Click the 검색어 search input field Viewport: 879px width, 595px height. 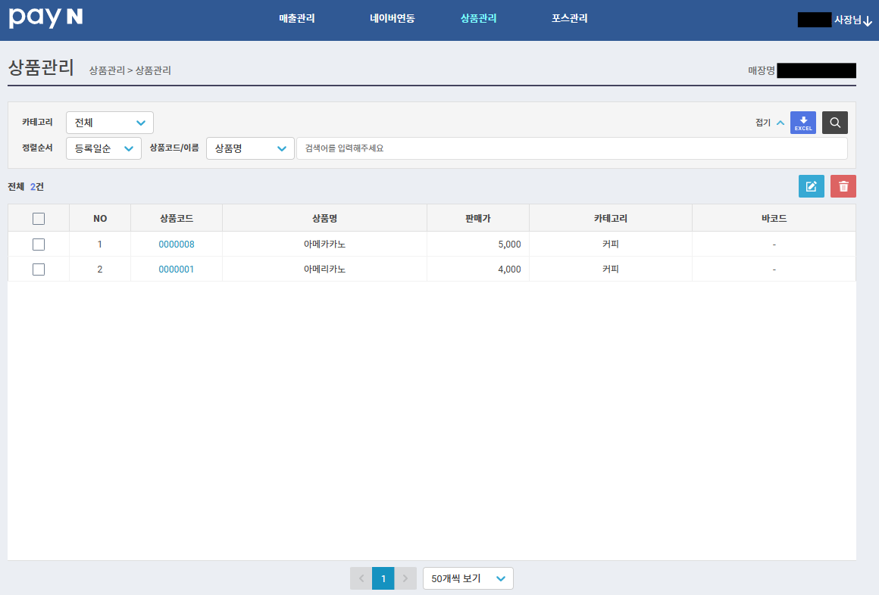(x=572, y=148)
